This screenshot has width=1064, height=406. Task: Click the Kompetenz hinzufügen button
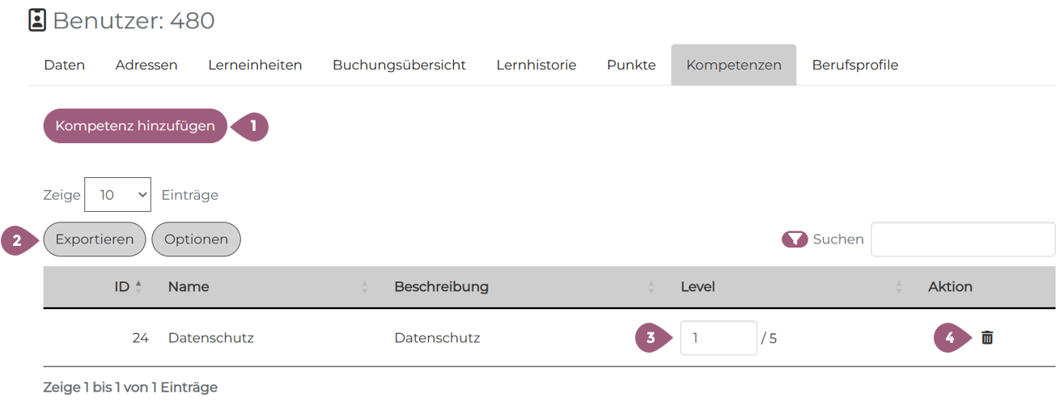135,126
